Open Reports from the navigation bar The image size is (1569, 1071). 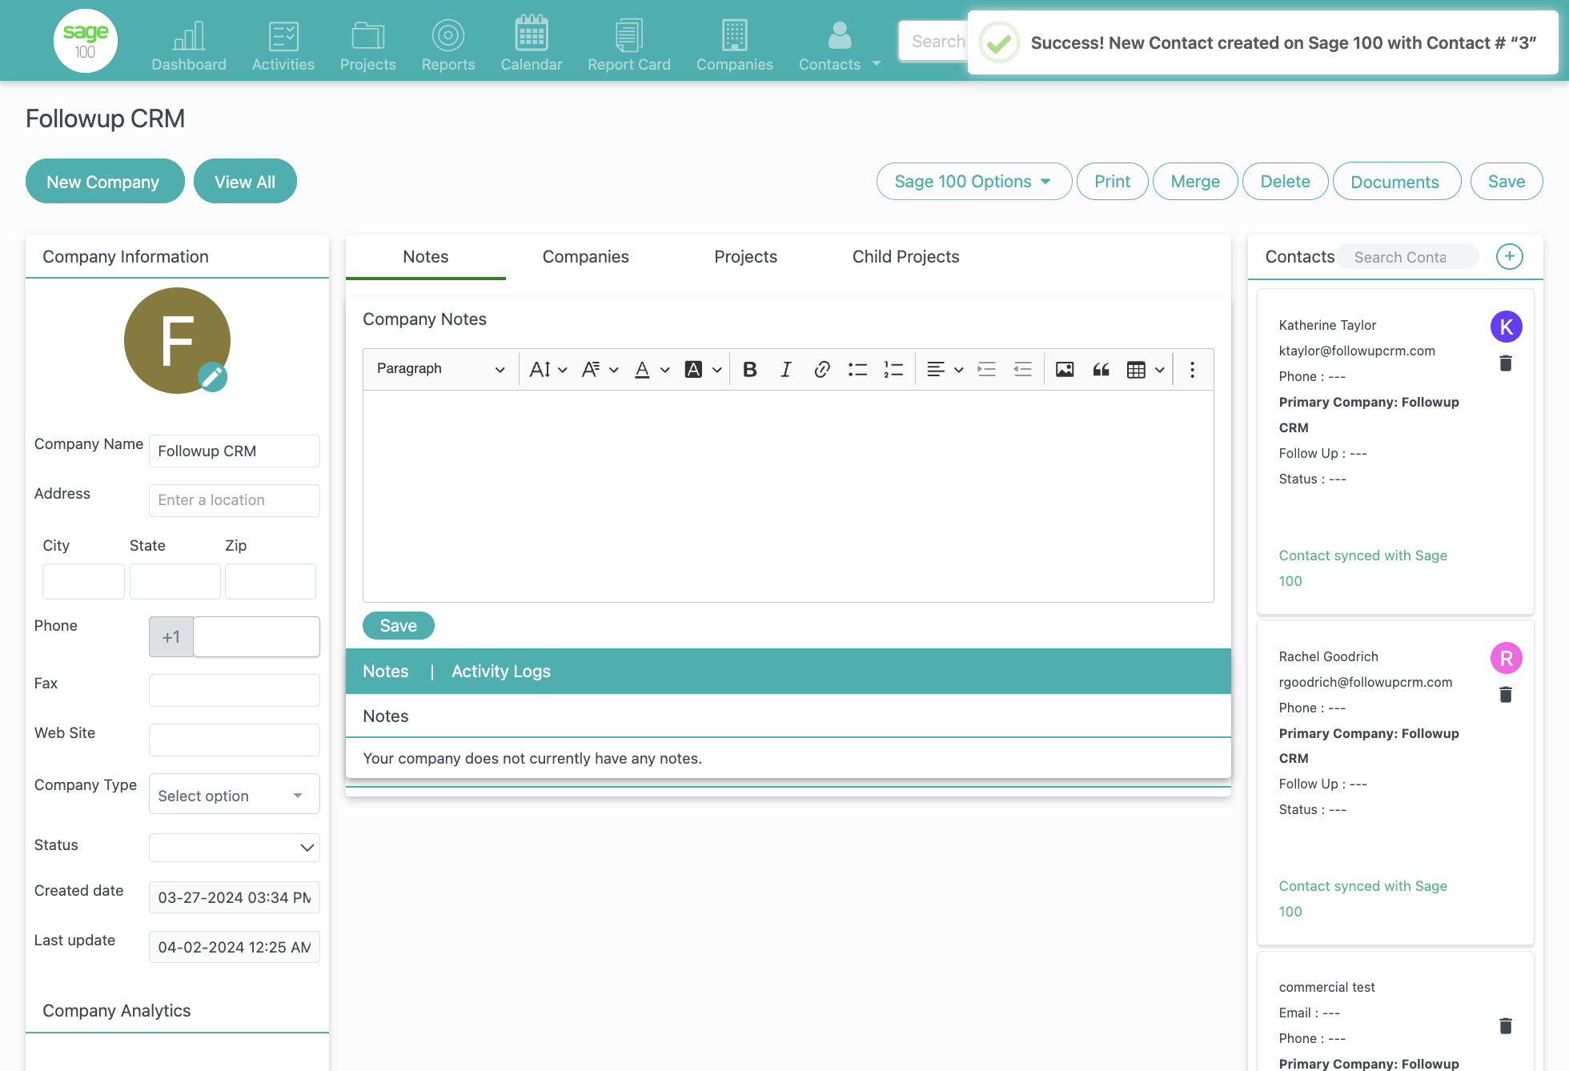click(448, 45)
